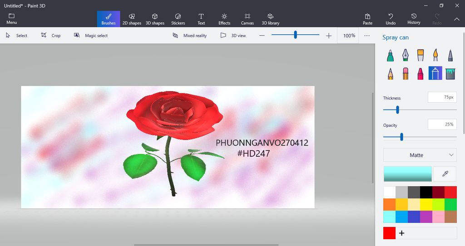Select the Eraser tool
465x246 pixels.
click(406, 73)
